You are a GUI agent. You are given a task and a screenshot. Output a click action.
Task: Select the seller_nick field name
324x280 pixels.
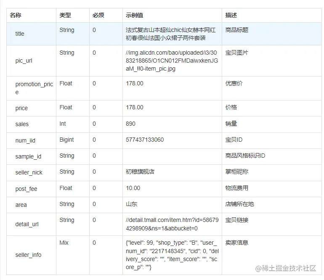(x=29, y=172)
